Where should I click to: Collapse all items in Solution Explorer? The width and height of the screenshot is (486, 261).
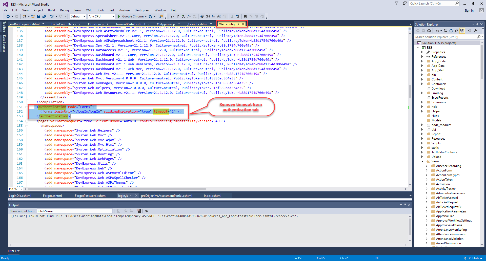click(x=457, y=31)
